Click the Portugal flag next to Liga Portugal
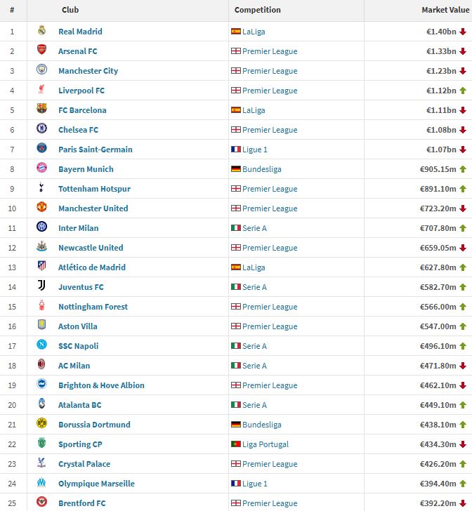The width and height of the screenshot is (472, 511). 236,444
